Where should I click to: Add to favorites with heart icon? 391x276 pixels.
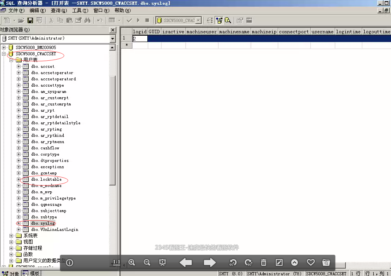(310, 263)
